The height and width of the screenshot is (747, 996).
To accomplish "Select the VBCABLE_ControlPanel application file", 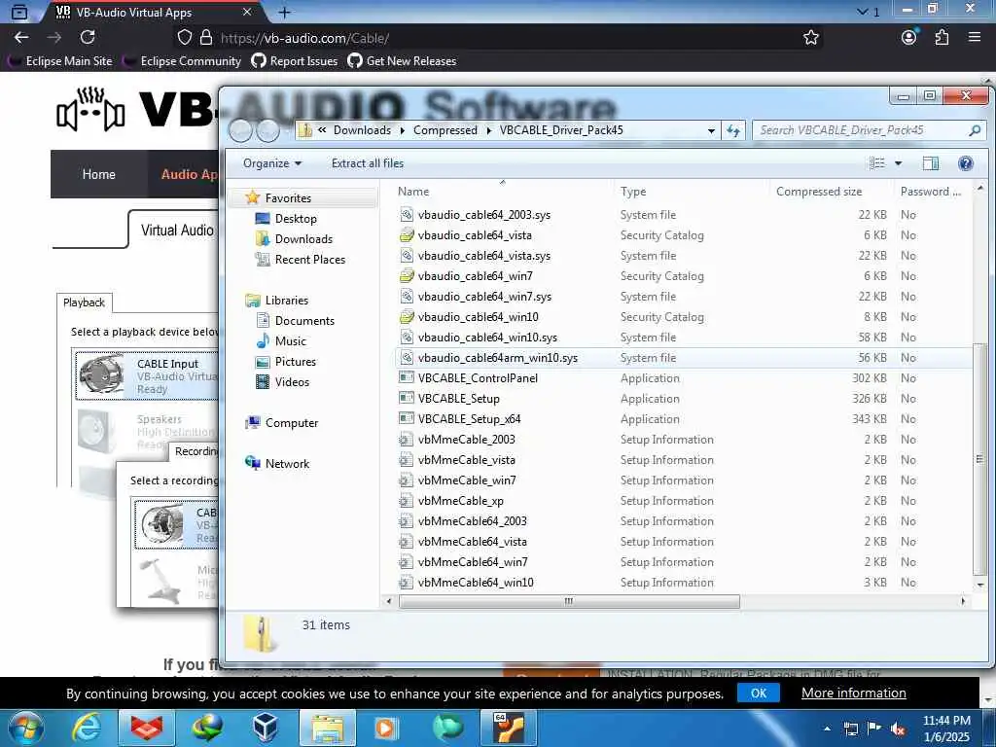I will pyautogui.click(x=478, y=378).
